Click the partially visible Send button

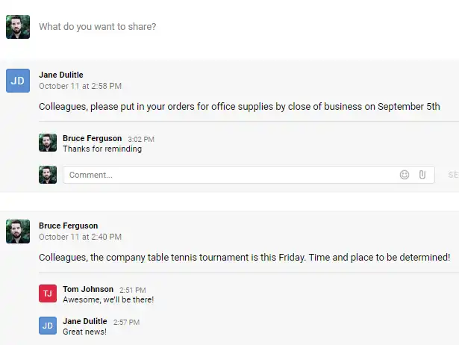453,175
